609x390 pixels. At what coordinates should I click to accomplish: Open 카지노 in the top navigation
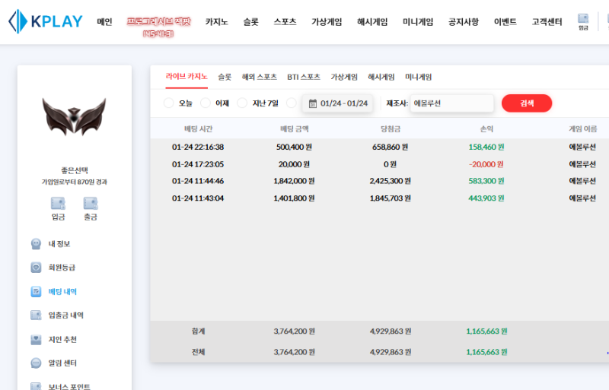(216, 22)
